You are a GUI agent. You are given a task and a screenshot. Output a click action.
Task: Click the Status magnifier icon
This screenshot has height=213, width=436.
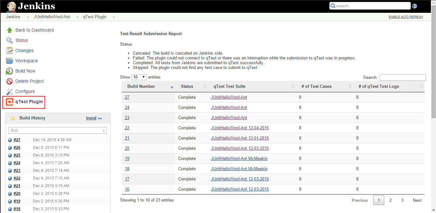click(x=9, y=41)
